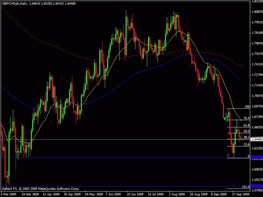The image size is (263, 197).
Task: Click the 8 Sep 2009 date label
Action: pyautogui.click(x=219, y=194)
